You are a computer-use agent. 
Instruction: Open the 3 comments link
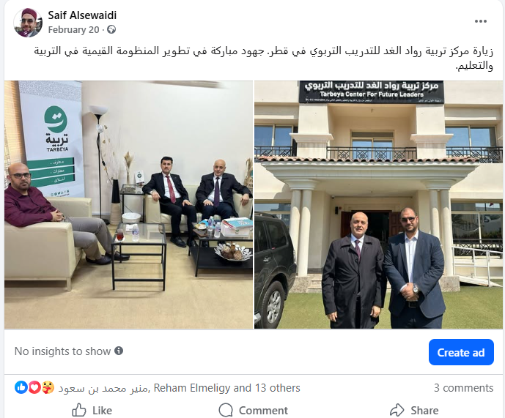click(463, 388)
